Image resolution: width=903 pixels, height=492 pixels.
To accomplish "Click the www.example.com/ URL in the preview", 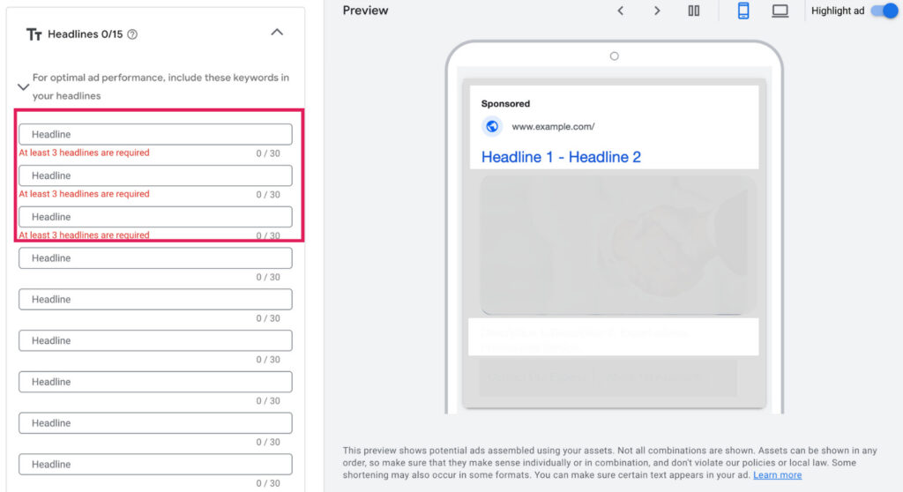I will [x=553, y=127].
